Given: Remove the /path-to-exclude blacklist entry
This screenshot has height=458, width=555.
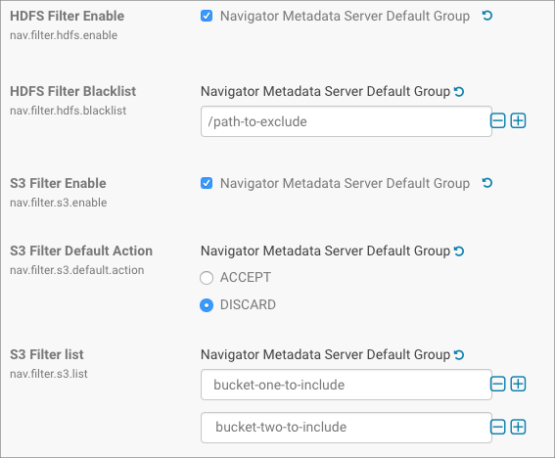Looking at the screenshot, I should [x=497, y=121].
